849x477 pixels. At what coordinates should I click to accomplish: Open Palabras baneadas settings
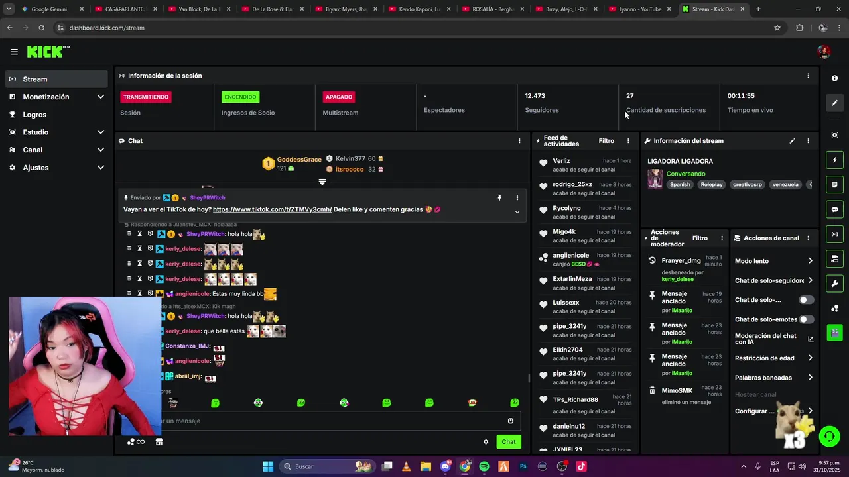tap(773, 378)
